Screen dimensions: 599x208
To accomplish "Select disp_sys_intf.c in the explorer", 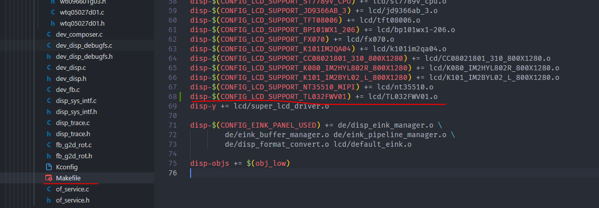I will point(76,100).
